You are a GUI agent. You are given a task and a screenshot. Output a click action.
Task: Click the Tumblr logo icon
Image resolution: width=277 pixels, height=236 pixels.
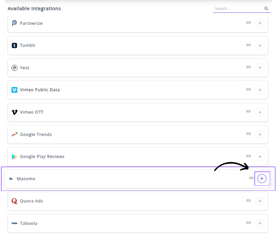pyautogui.click(x=14, y=46)
